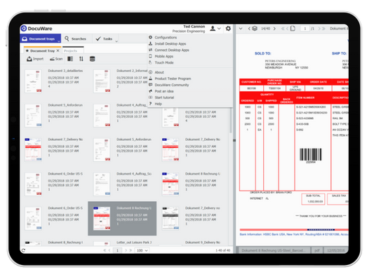Choose Install Desktop Apps menu entry
The image size is (367, 274).
pos(171,43)
